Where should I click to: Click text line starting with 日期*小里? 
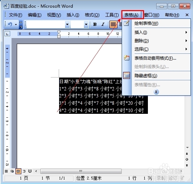[x=91, y=81]
